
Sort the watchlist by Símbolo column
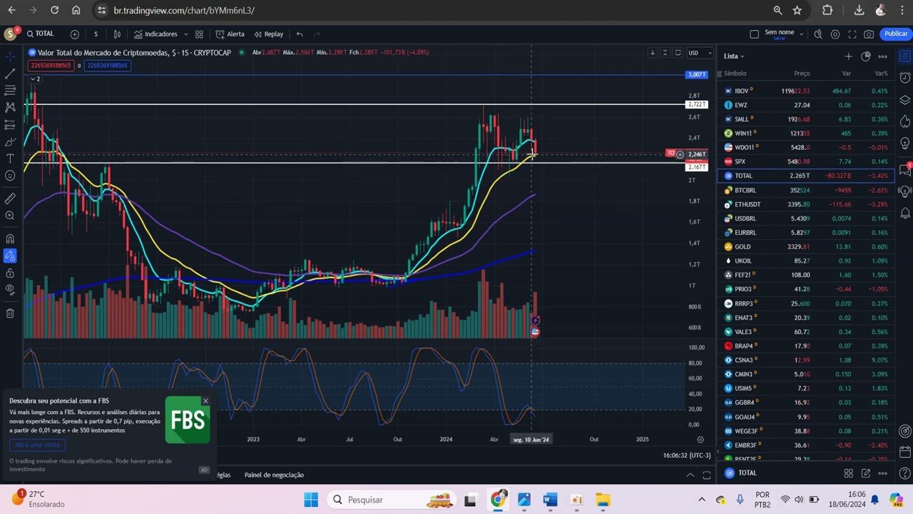pyautogui.click(x=735, y=74)
